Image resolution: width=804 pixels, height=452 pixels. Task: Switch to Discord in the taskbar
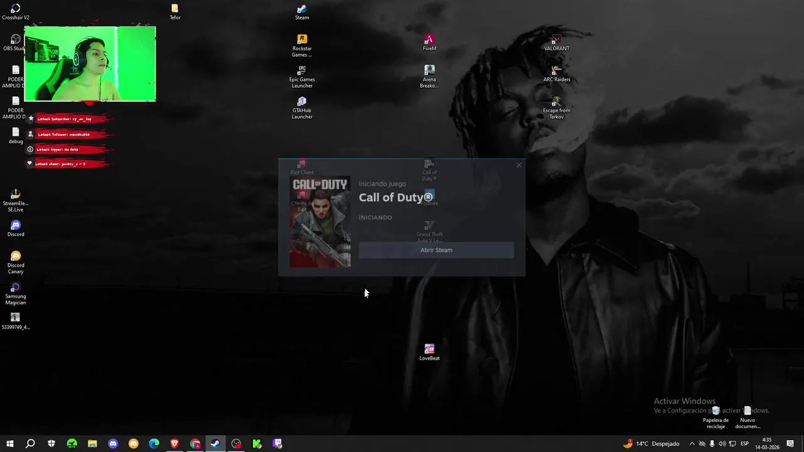pyautogui.click(x=113, y=444)
